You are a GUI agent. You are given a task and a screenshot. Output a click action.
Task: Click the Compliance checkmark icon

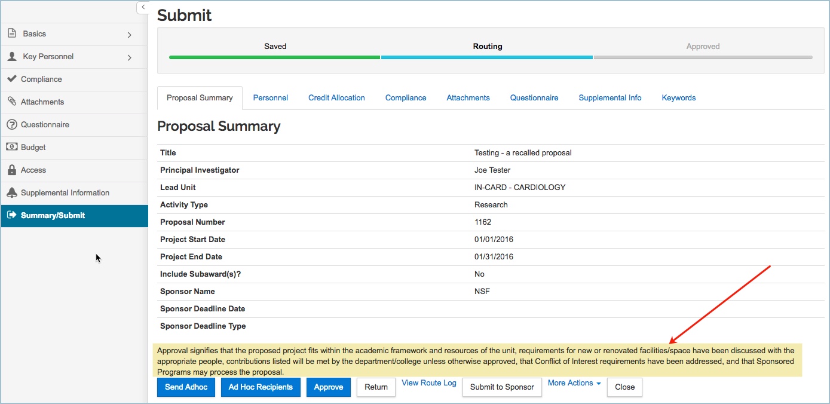(x=11, y=79)
